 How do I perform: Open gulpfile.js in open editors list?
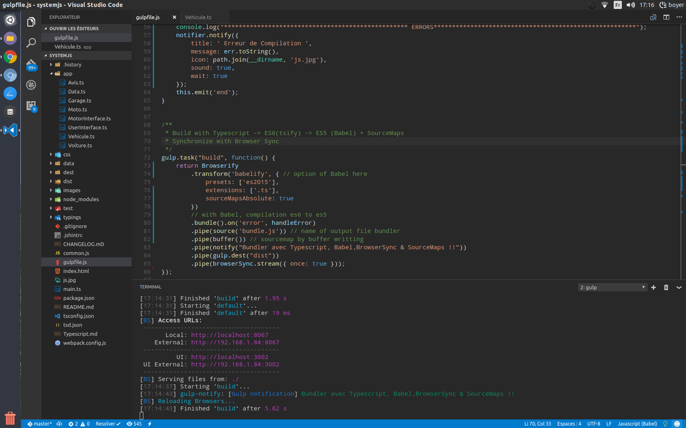(x=86, y=38)
